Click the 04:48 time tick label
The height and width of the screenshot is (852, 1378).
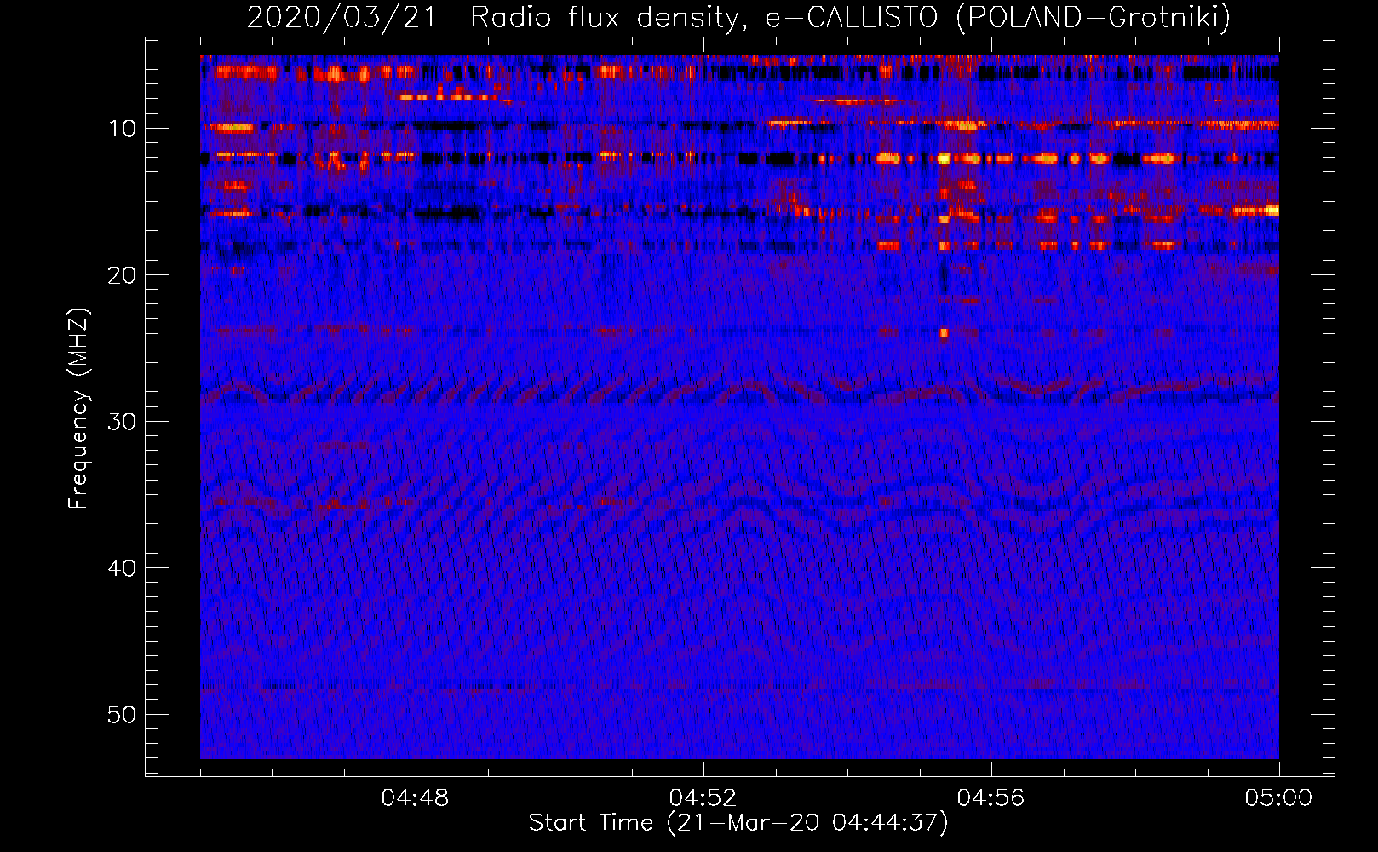click(416, 798)
